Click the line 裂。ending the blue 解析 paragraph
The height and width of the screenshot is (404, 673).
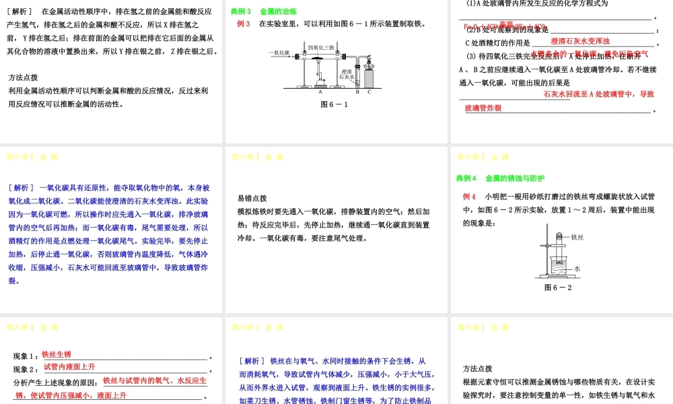click(13, 281)
